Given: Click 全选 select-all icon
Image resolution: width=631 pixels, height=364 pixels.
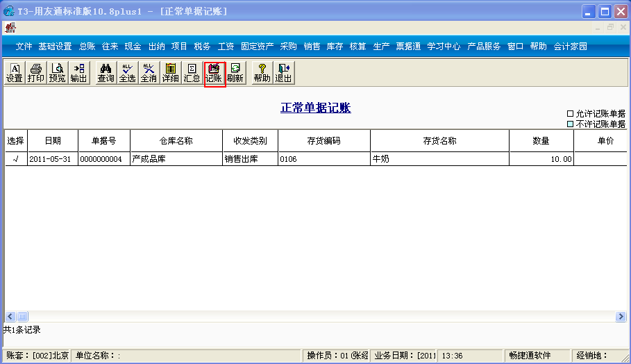Looking at the screenshot, I should coord(127,73).
